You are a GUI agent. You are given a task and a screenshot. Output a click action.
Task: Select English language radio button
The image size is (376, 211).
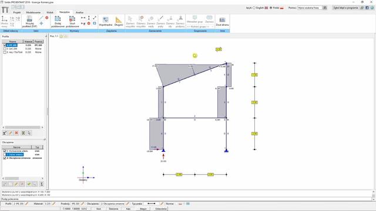click(x=254, y=8)
